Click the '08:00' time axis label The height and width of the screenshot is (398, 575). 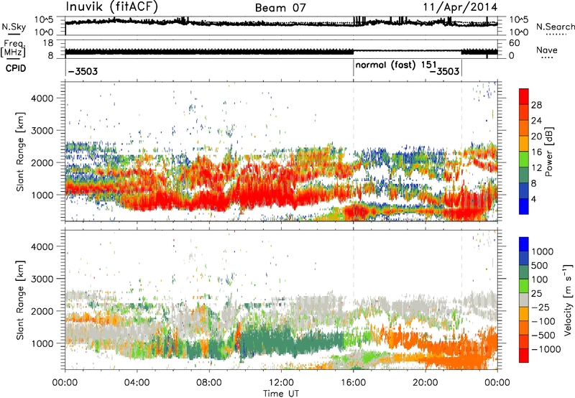[209, 383]
